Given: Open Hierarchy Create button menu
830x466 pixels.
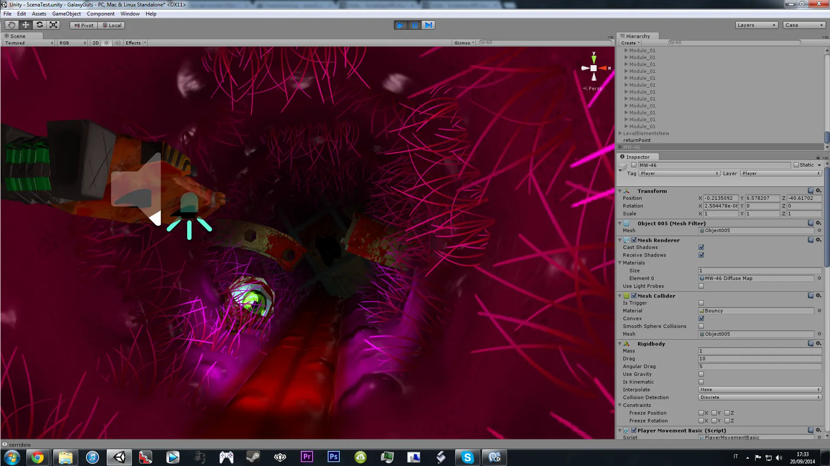Looking at the screenshot, I should 630,43.
